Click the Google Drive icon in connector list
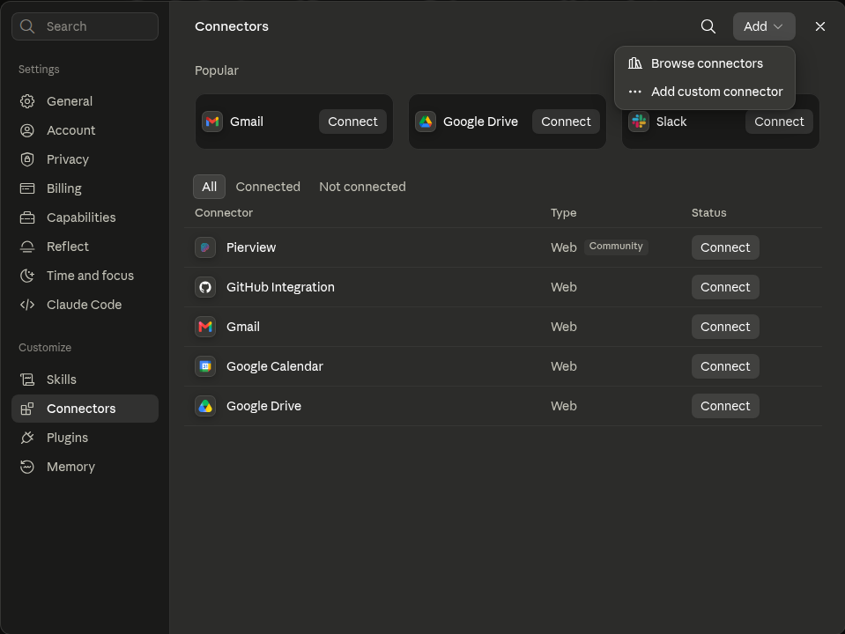The width and height of the screenshot is (845, 634). click(x=205, y=406)
